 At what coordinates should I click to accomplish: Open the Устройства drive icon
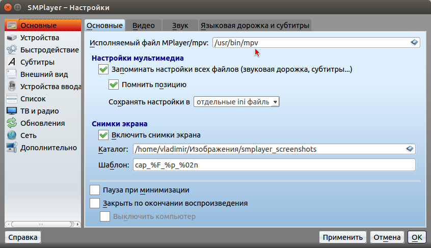click(x=12, y=38)
